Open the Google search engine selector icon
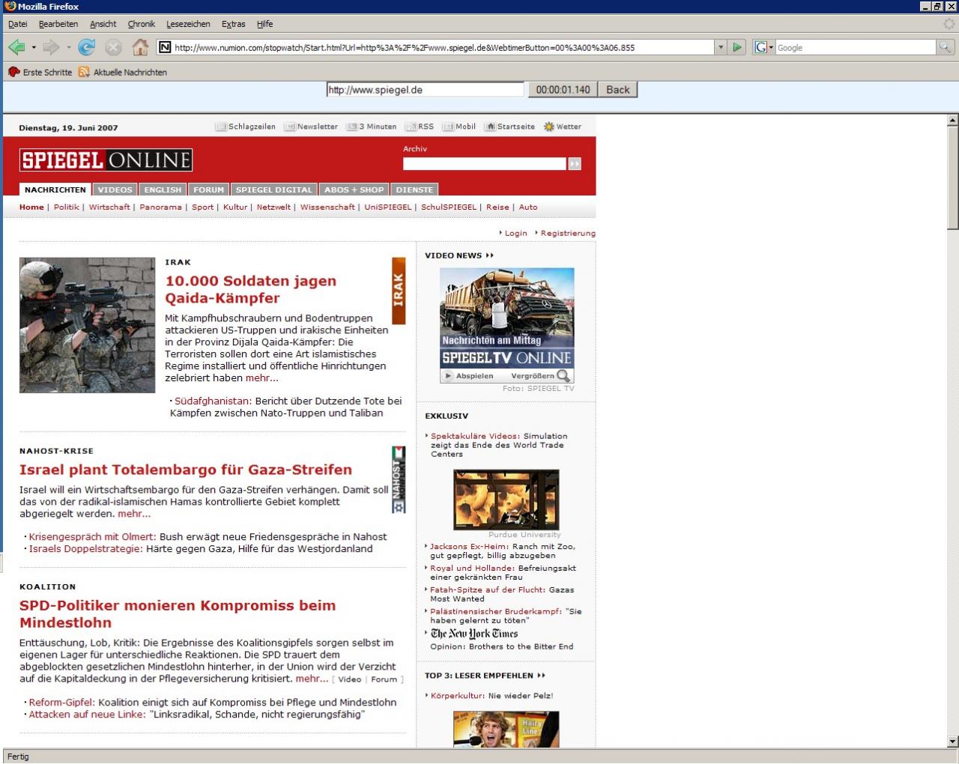The width and height of the screenshot is (959, 764). (x=763, y=47)
